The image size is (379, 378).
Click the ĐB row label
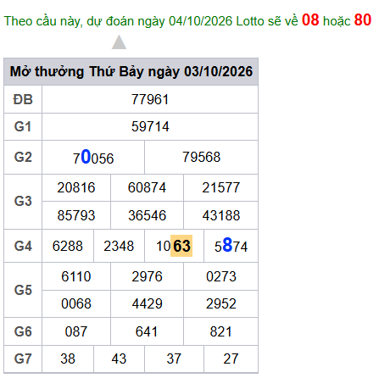pyautogui.click(x=23, y=99)
